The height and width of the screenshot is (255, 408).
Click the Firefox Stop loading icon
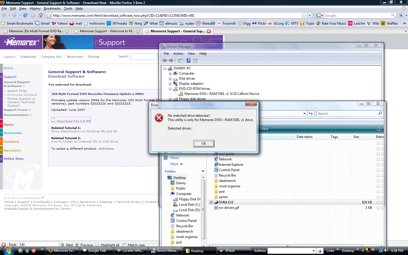pos(33,15)
